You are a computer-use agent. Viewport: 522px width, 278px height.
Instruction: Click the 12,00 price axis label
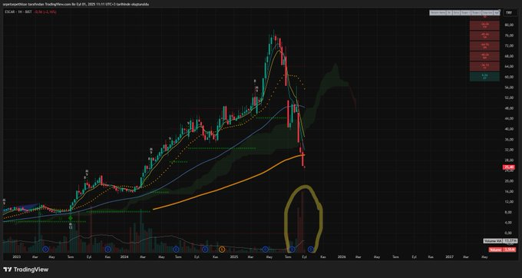[x=509, y=202]
